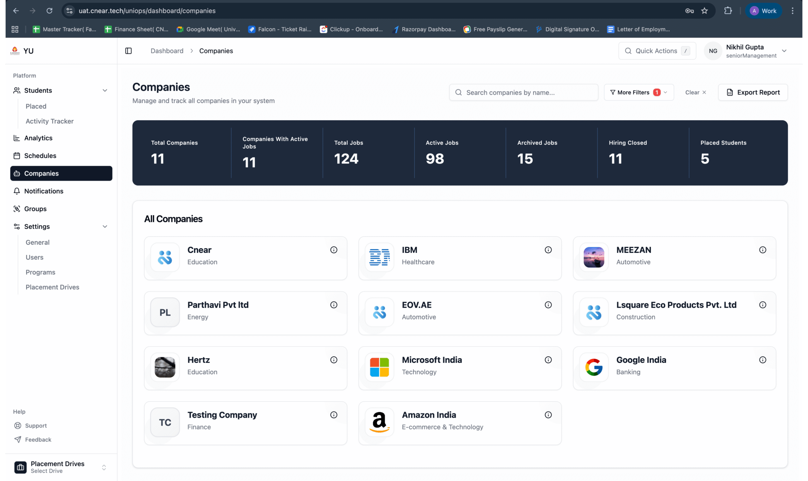This screenshot has width=808, height=481.
Task: Click the info icon on IBM card
Action: click(x=548, y=250)
